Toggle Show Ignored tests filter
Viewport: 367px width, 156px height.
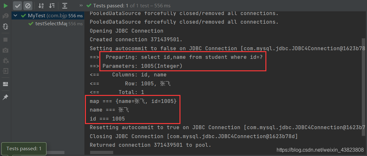click(28, 5)
